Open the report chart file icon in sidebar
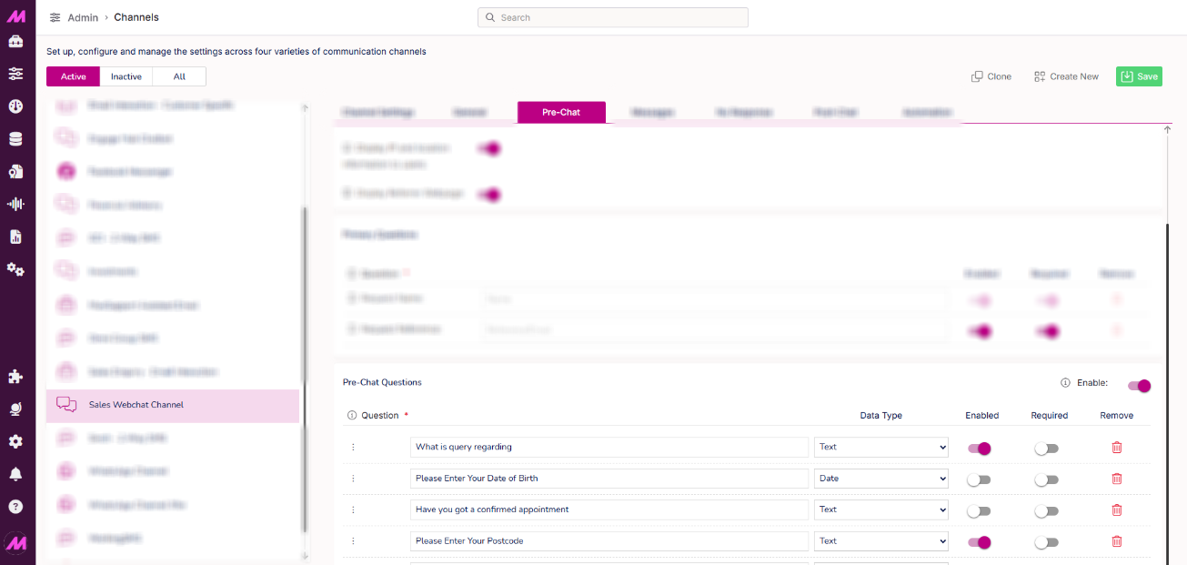 [15, 237]
